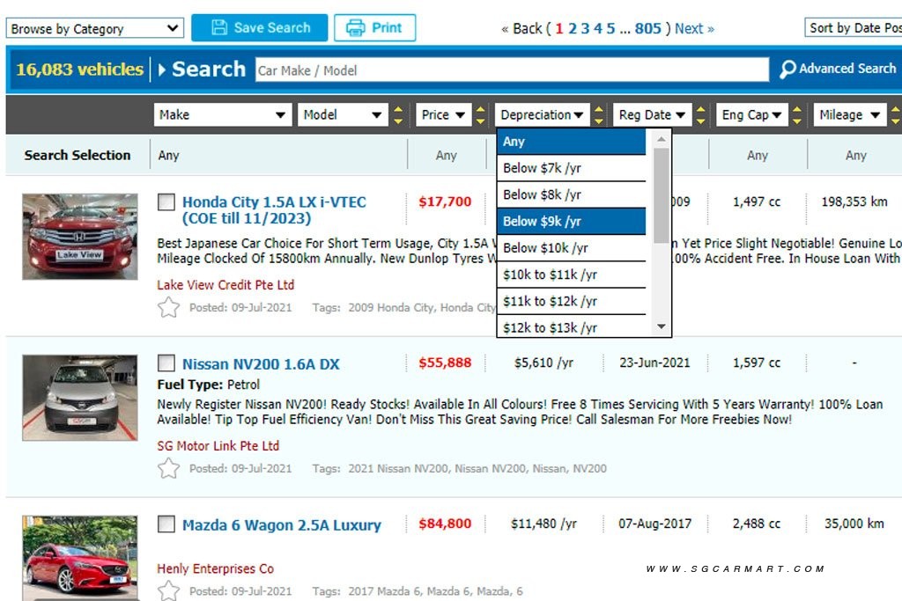This screenshot has width=902, height=601.
Task: Go to results page 3
Action: (x=585, y=28)
